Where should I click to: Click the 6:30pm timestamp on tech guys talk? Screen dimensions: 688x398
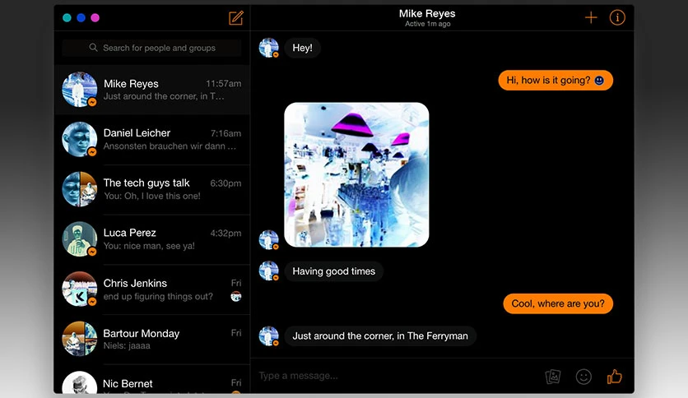225,183
